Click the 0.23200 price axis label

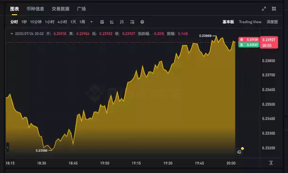[x=269, y=148]
